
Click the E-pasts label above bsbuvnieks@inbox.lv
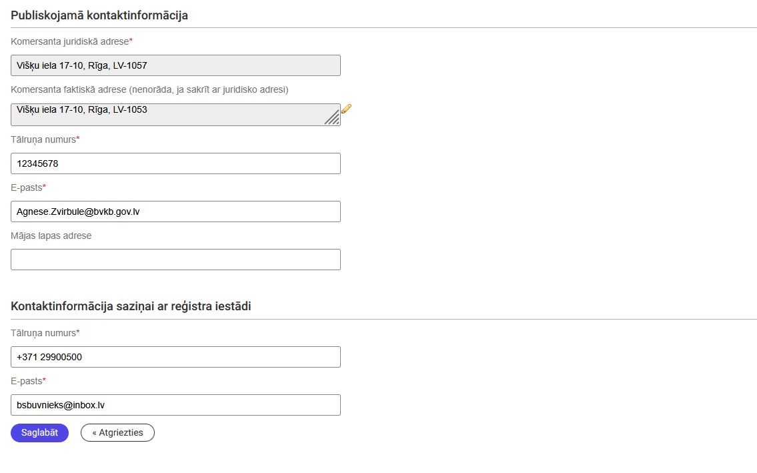point(27,381)
